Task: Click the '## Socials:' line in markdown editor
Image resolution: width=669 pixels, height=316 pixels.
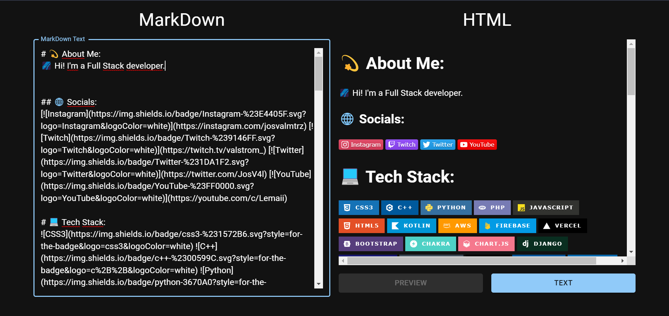Action: point(69,102)
